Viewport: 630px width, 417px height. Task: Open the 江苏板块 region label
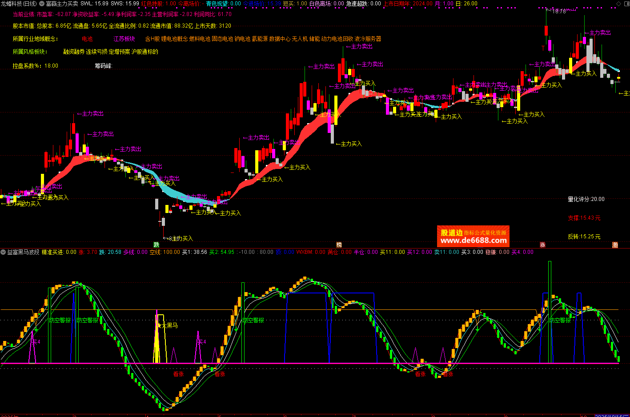coord(124,39)
